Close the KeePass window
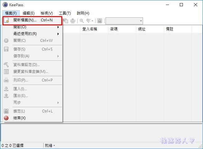 196,5
